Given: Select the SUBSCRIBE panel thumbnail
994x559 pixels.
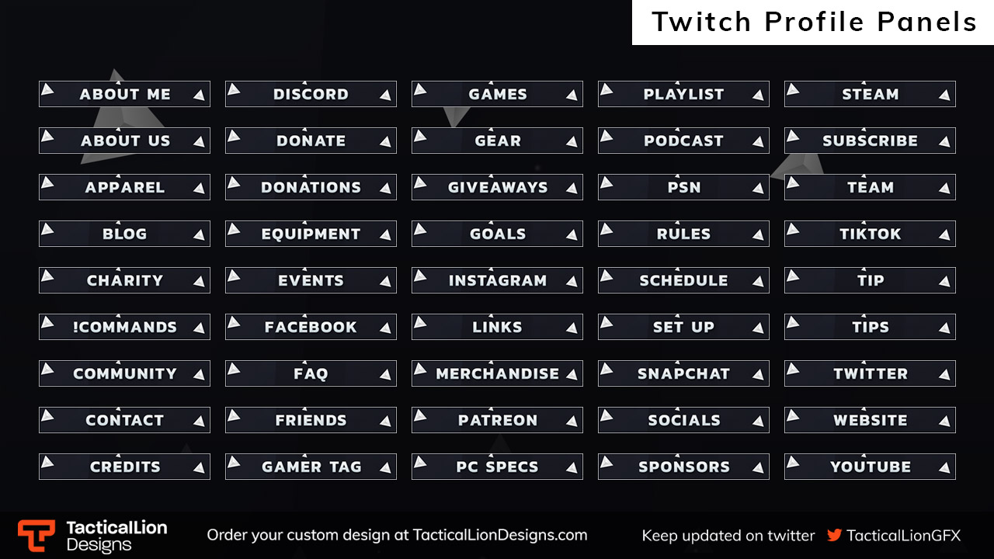Looking at the screenshot, I should pyautogui.click(x=870, y=141).
